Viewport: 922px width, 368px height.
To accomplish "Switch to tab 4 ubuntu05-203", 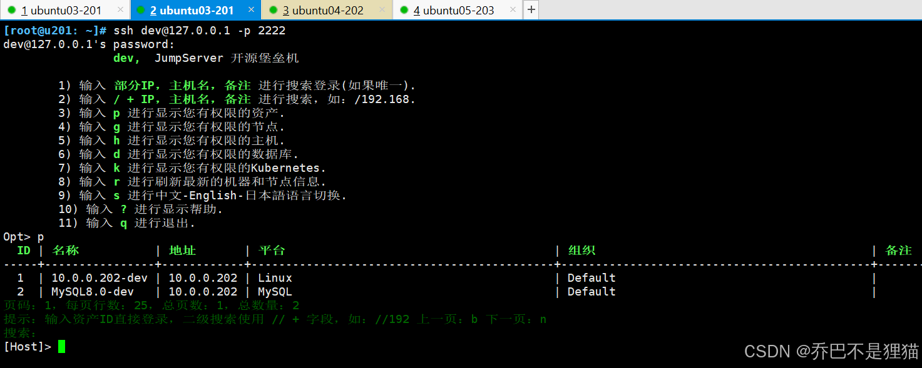I will [454, 10].
